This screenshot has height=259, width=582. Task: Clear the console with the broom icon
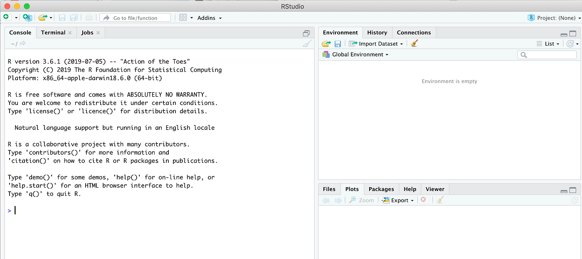tap(307, 43)
